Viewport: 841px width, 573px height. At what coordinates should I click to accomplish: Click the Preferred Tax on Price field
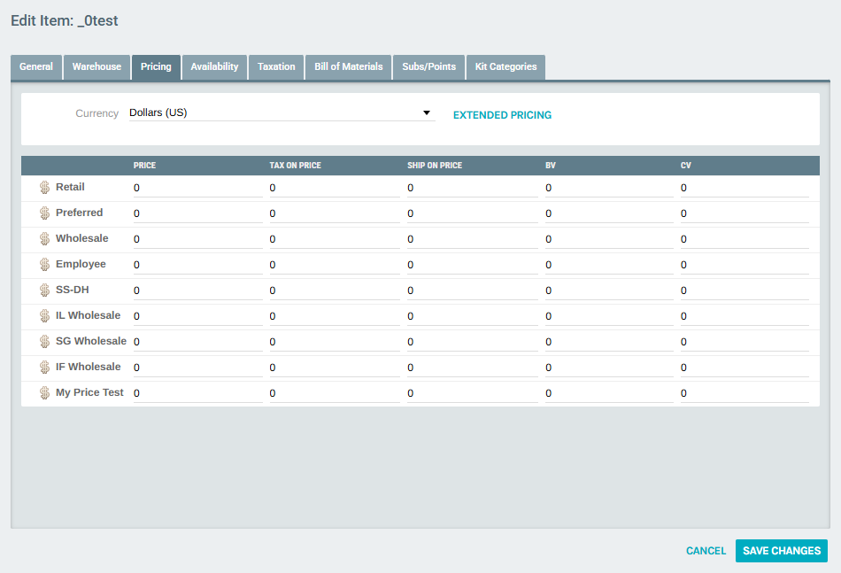(x=334, y=213)
